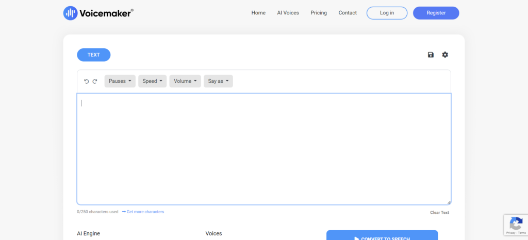Focus the main text input area
528x240 pixels.
[x=263, y=149]
